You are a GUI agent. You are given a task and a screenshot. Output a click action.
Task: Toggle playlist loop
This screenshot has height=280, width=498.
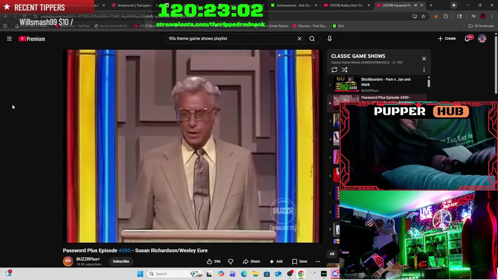click(x=334, y=70)
